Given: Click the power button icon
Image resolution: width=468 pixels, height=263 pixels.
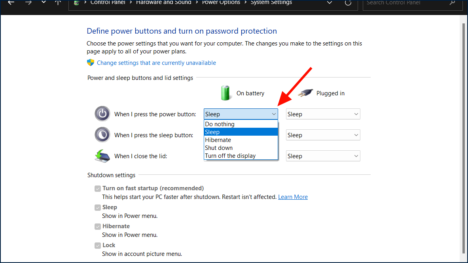Looking at the screenshot, I should coord(102,114).
